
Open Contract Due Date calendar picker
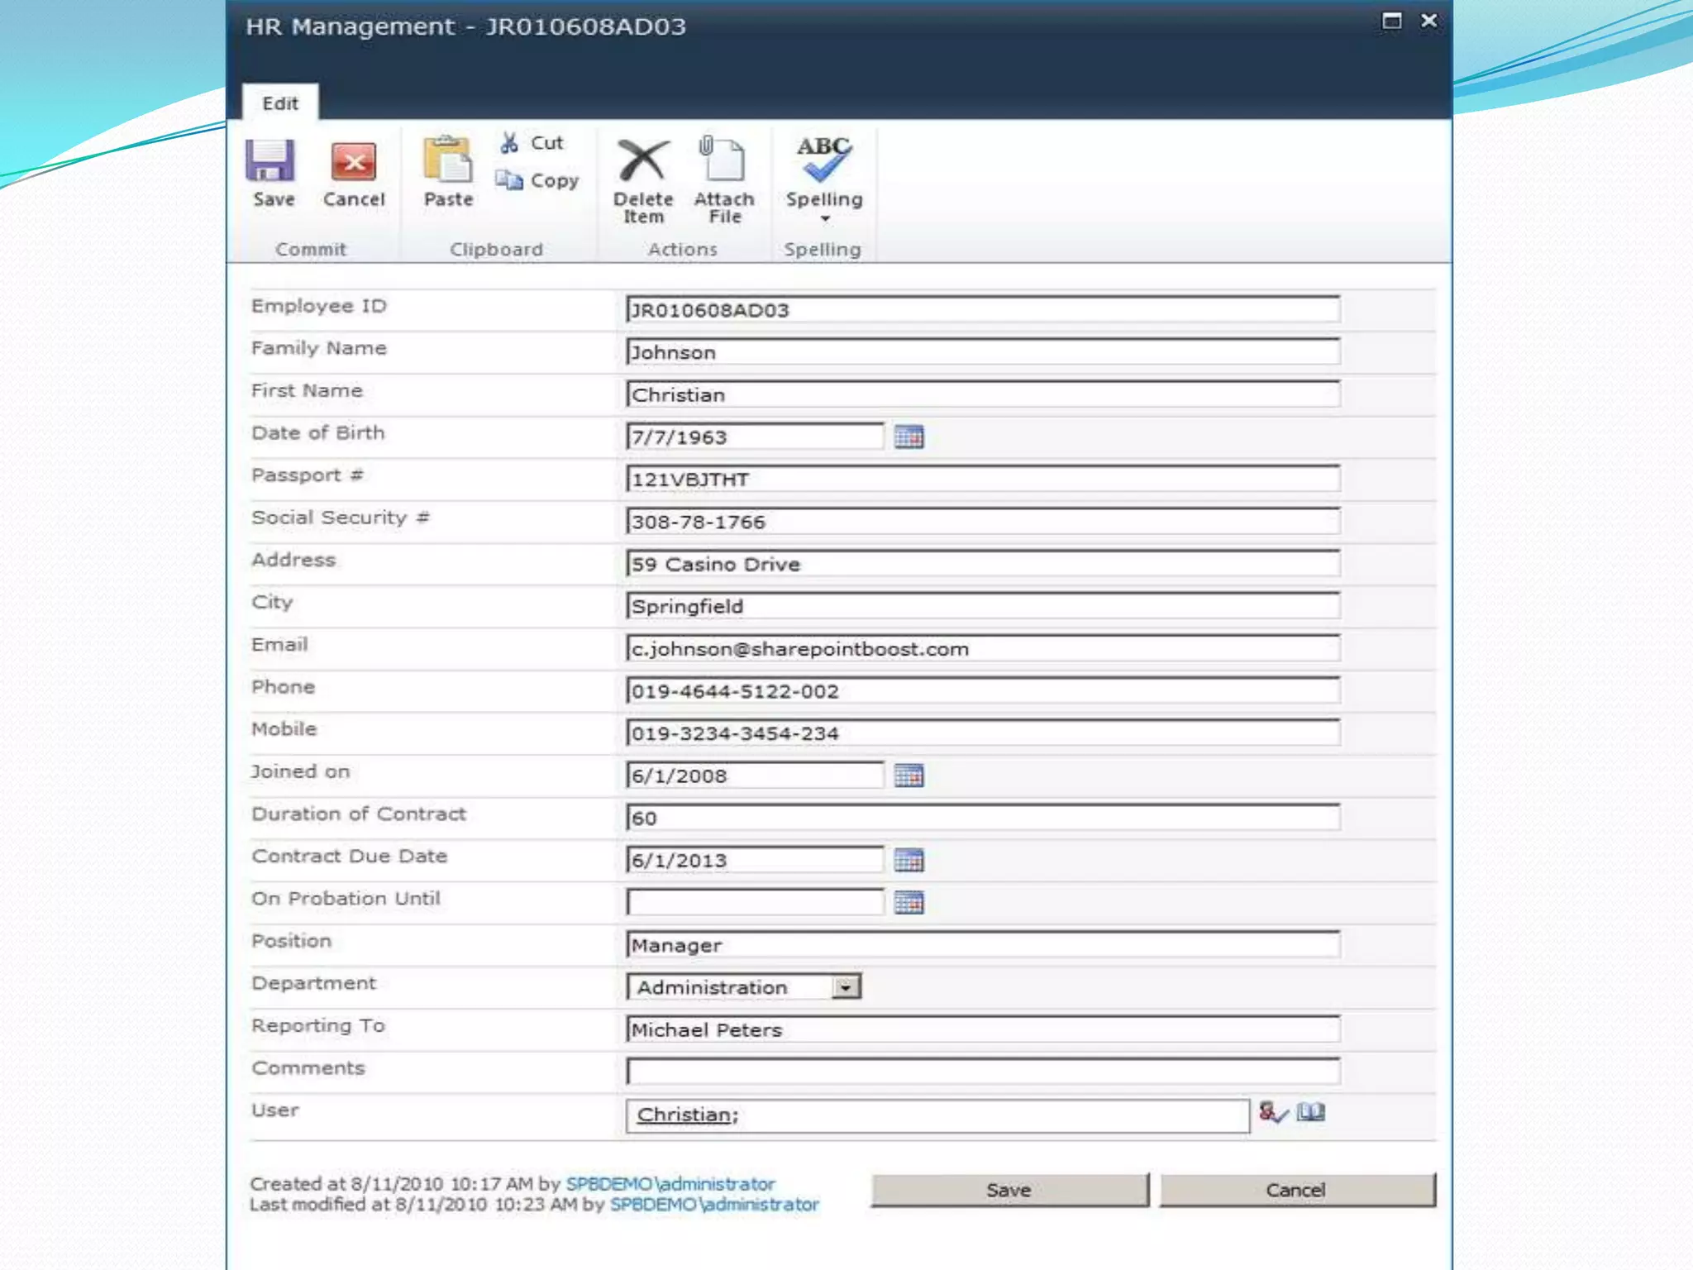coord(908,860)
